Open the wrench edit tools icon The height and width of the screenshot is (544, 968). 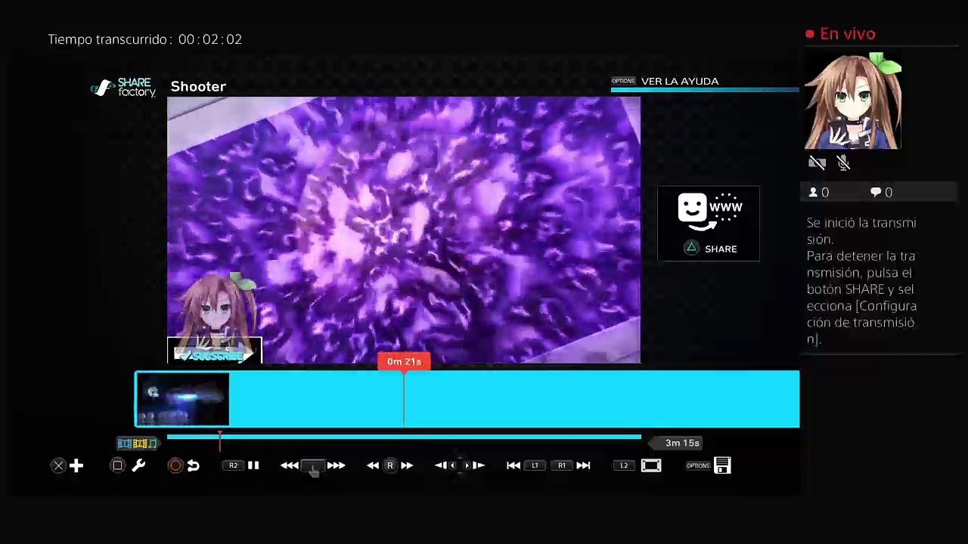coord(138,465)
